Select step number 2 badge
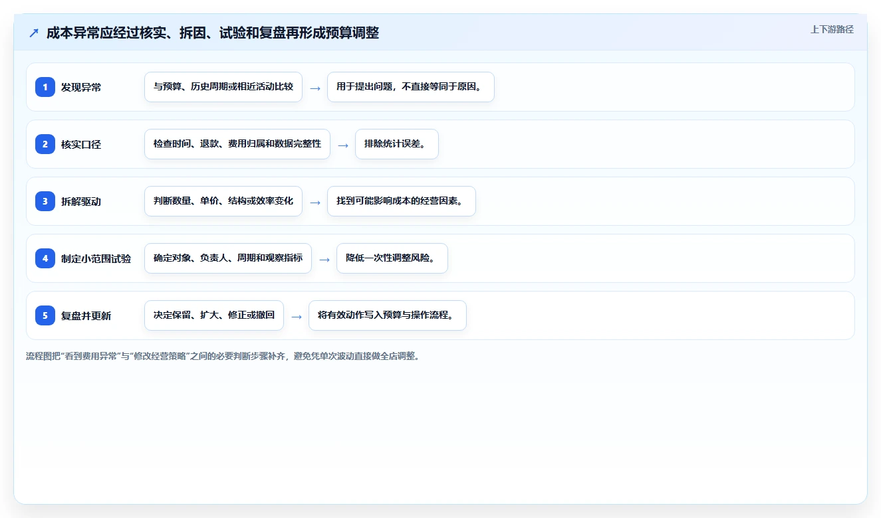This screenshot has width=881, height=518. [45, 144]
